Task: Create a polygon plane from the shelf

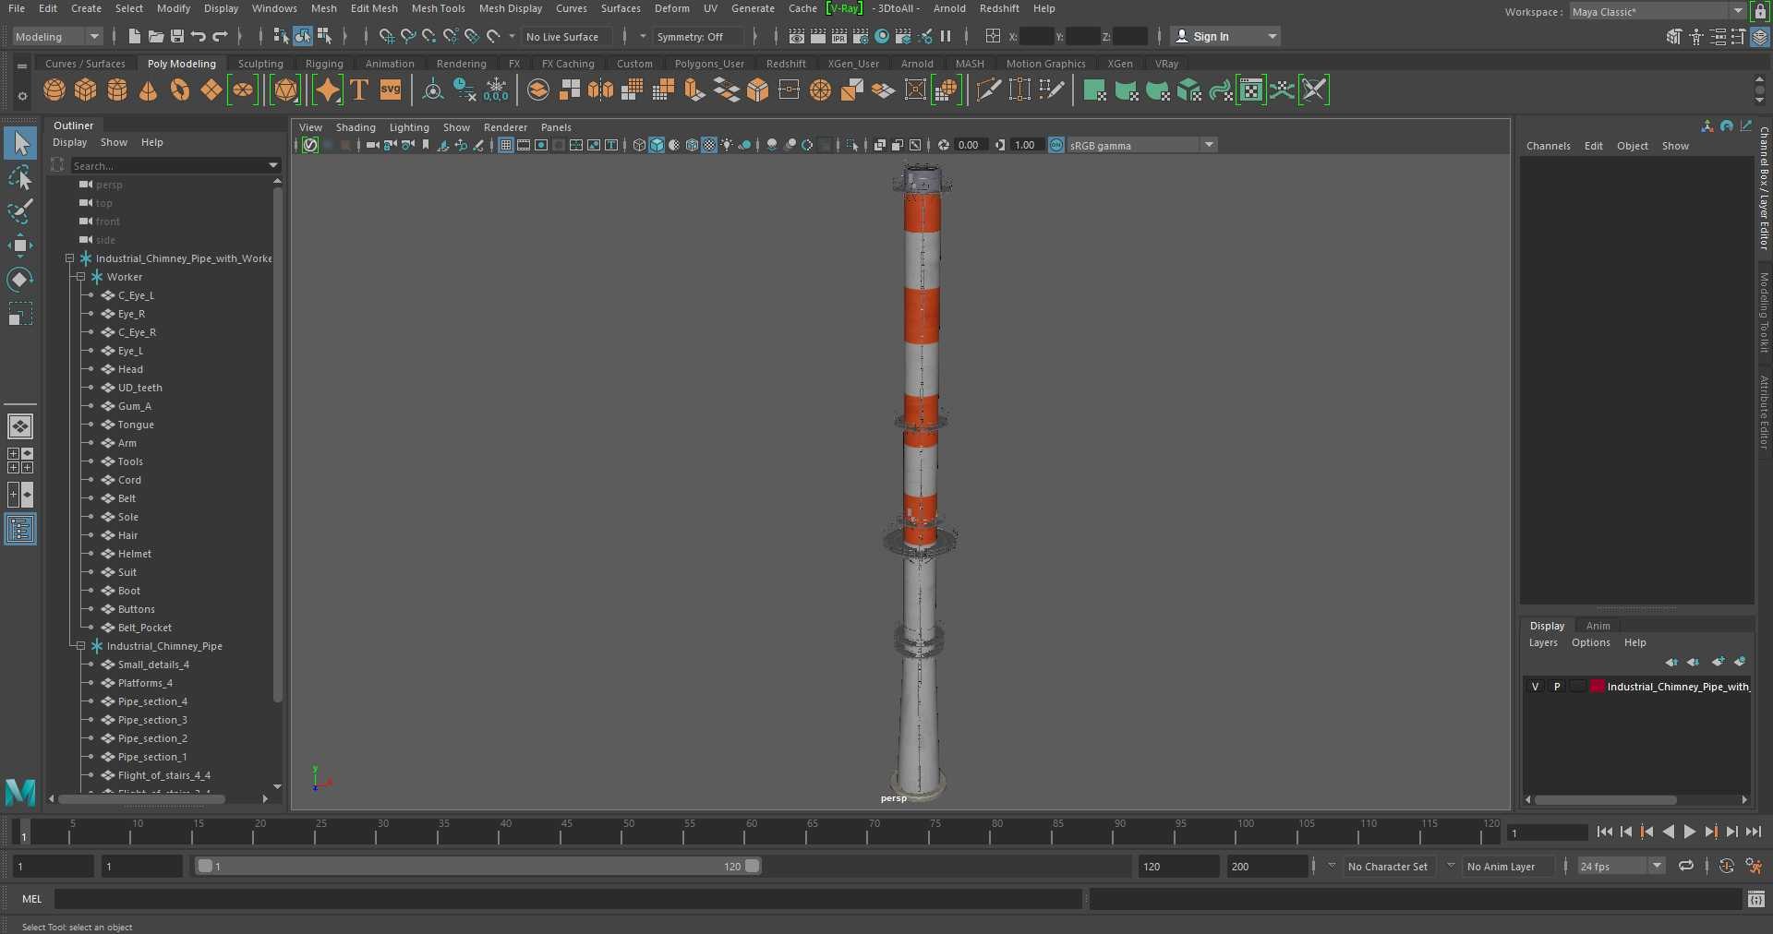Action: pyautogui.click(x=211, y=90)
